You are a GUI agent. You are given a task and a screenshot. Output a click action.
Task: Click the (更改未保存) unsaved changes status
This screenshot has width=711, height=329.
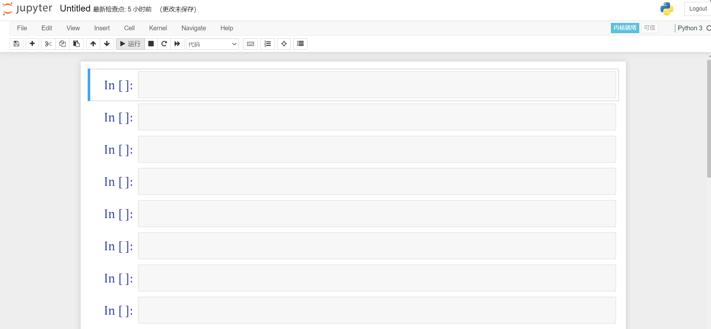coord(178,9)
